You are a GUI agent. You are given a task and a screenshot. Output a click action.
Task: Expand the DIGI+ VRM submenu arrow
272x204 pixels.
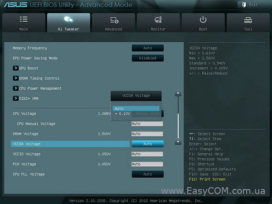15,98
